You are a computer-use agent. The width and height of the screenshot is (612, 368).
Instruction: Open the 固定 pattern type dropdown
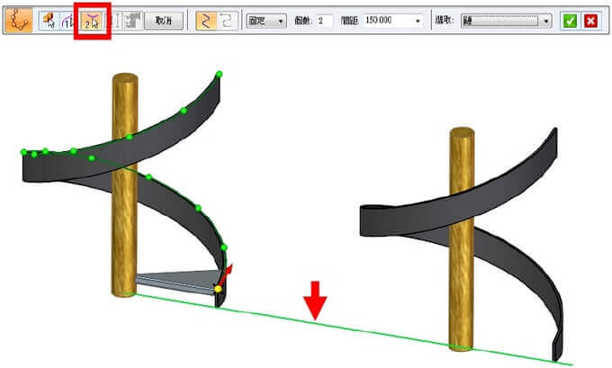click(x=268, y=20)
